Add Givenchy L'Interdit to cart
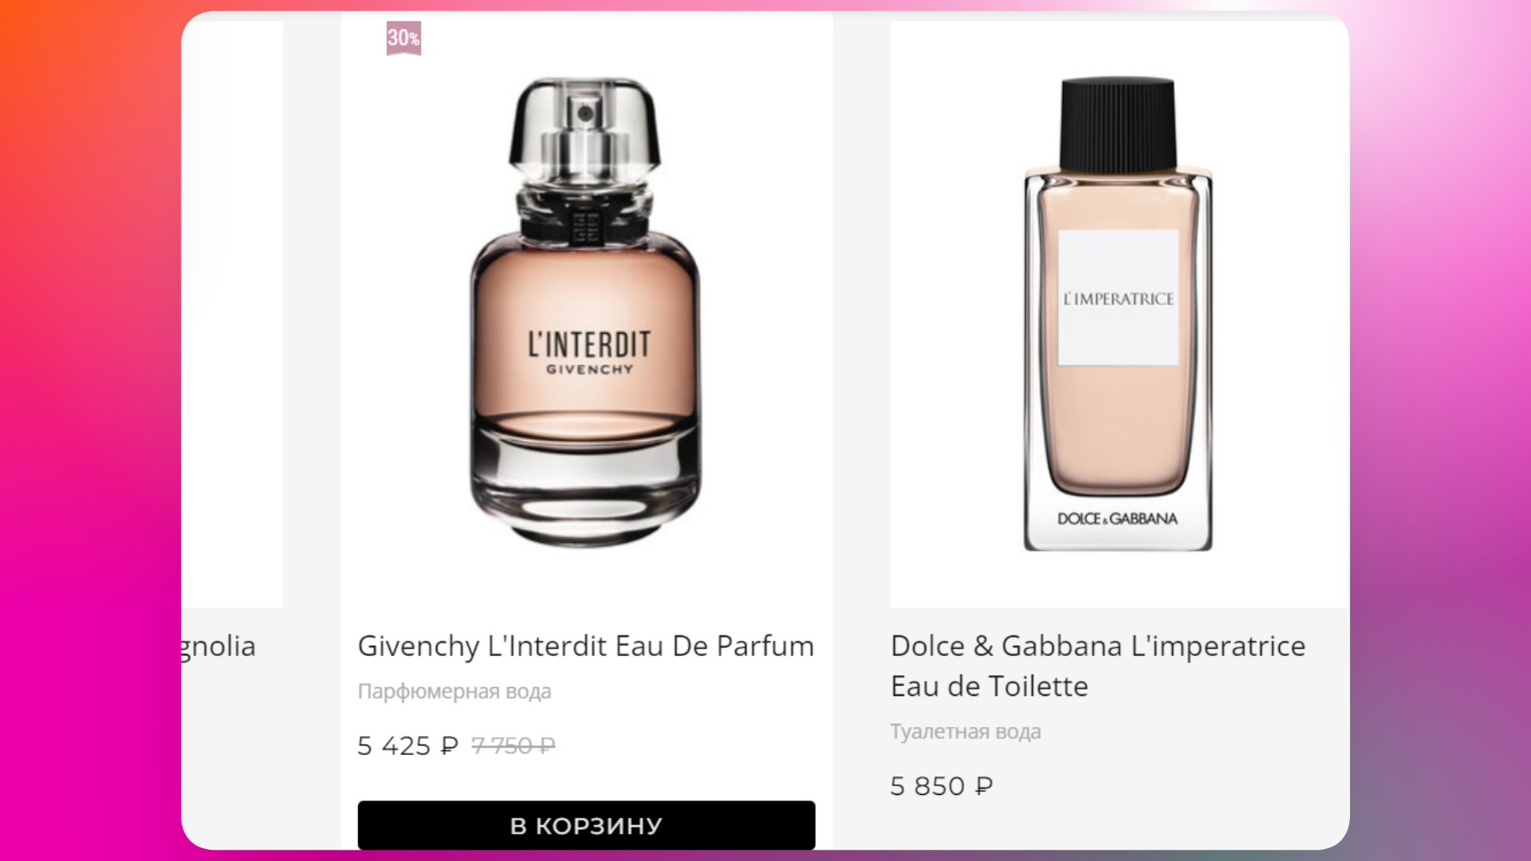1531x861 pixels. click(x=586, y=825)
